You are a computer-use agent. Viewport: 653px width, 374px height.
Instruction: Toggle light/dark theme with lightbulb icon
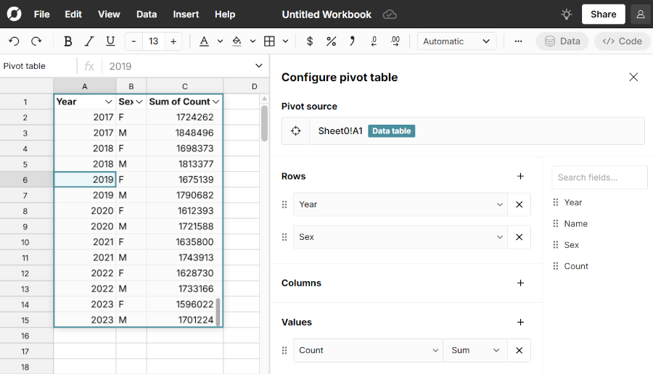(567, 14)
